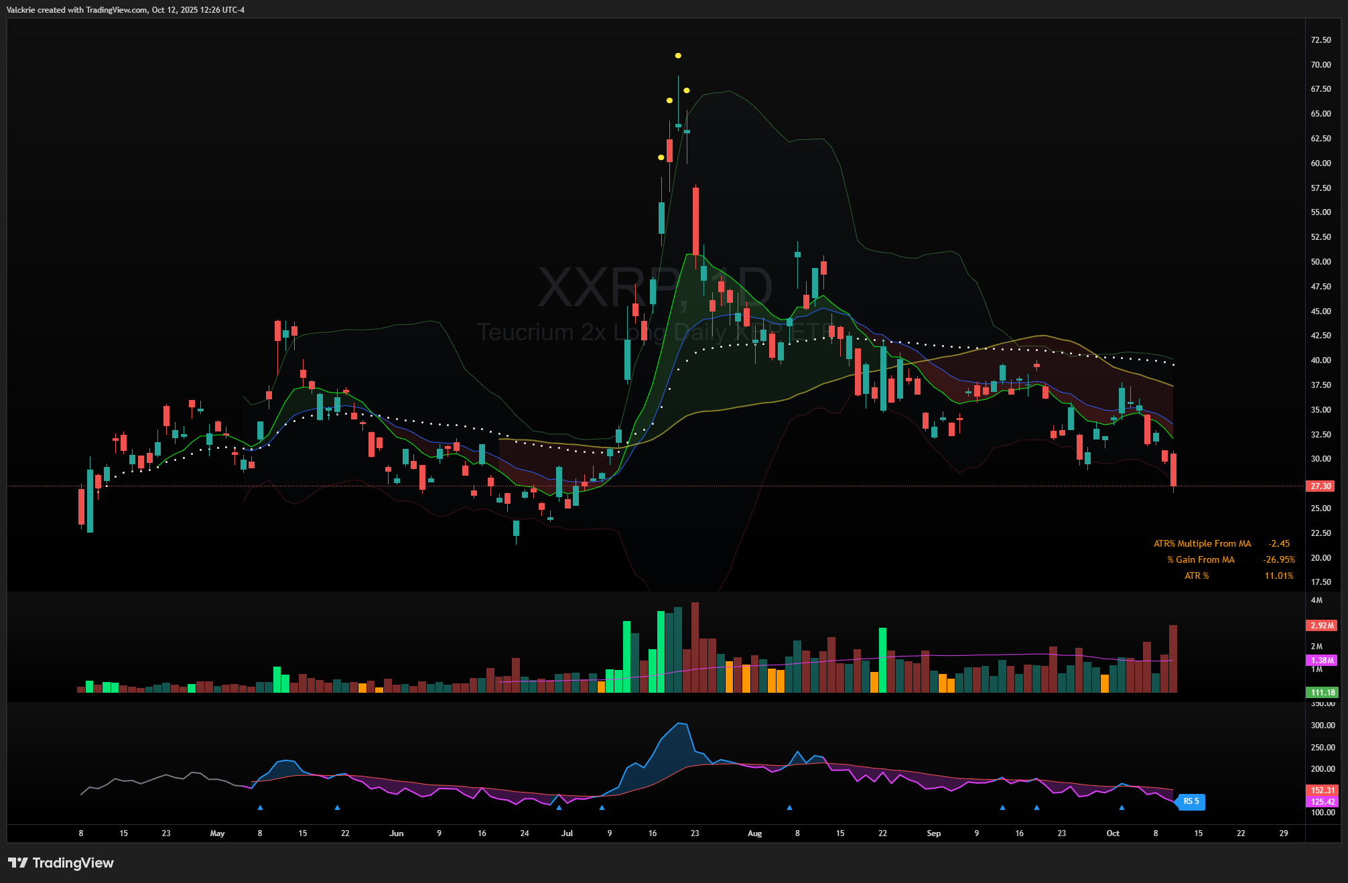Image resolution: width=1348 pixels, height=883 pixels.
Task: Click the topmost yellow dot above the July peak
Action: [678, 56]
